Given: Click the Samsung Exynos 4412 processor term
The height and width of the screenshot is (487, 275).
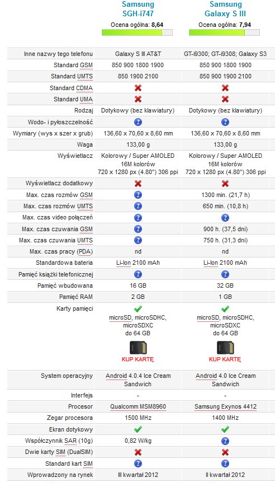Looking at the screenshot, I should (225, 406).
